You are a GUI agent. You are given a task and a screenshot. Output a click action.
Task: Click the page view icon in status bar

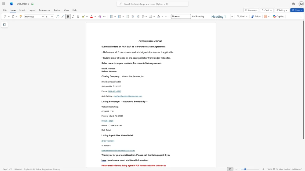click(230, 169)
